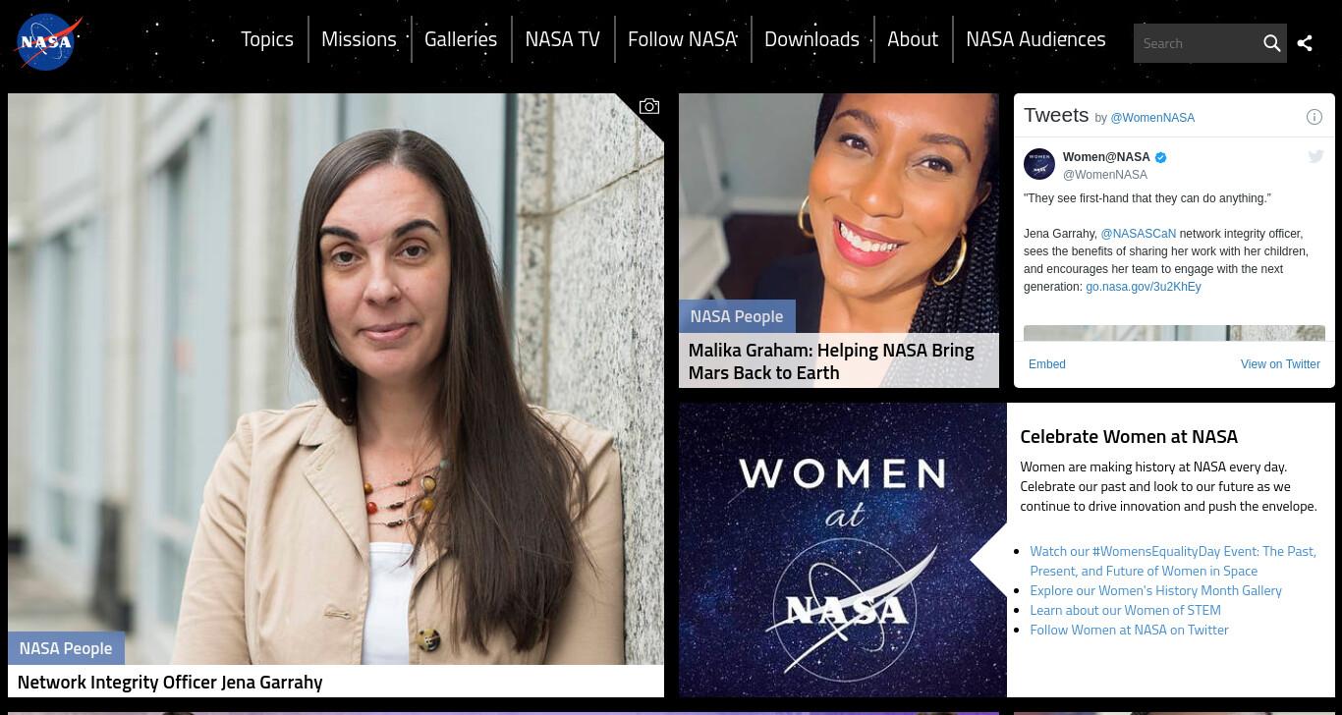The image size is (1342, 715).
Task: Click camera icon on Jena Garrahy photo
Action: click(x=648, y=106)
